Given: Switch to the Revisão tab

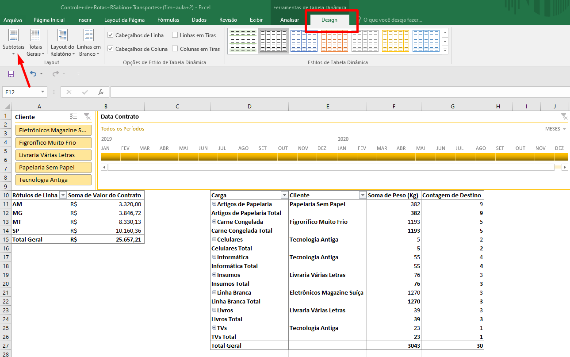Looking at the screenshot, I should click(x=228, y=20).
